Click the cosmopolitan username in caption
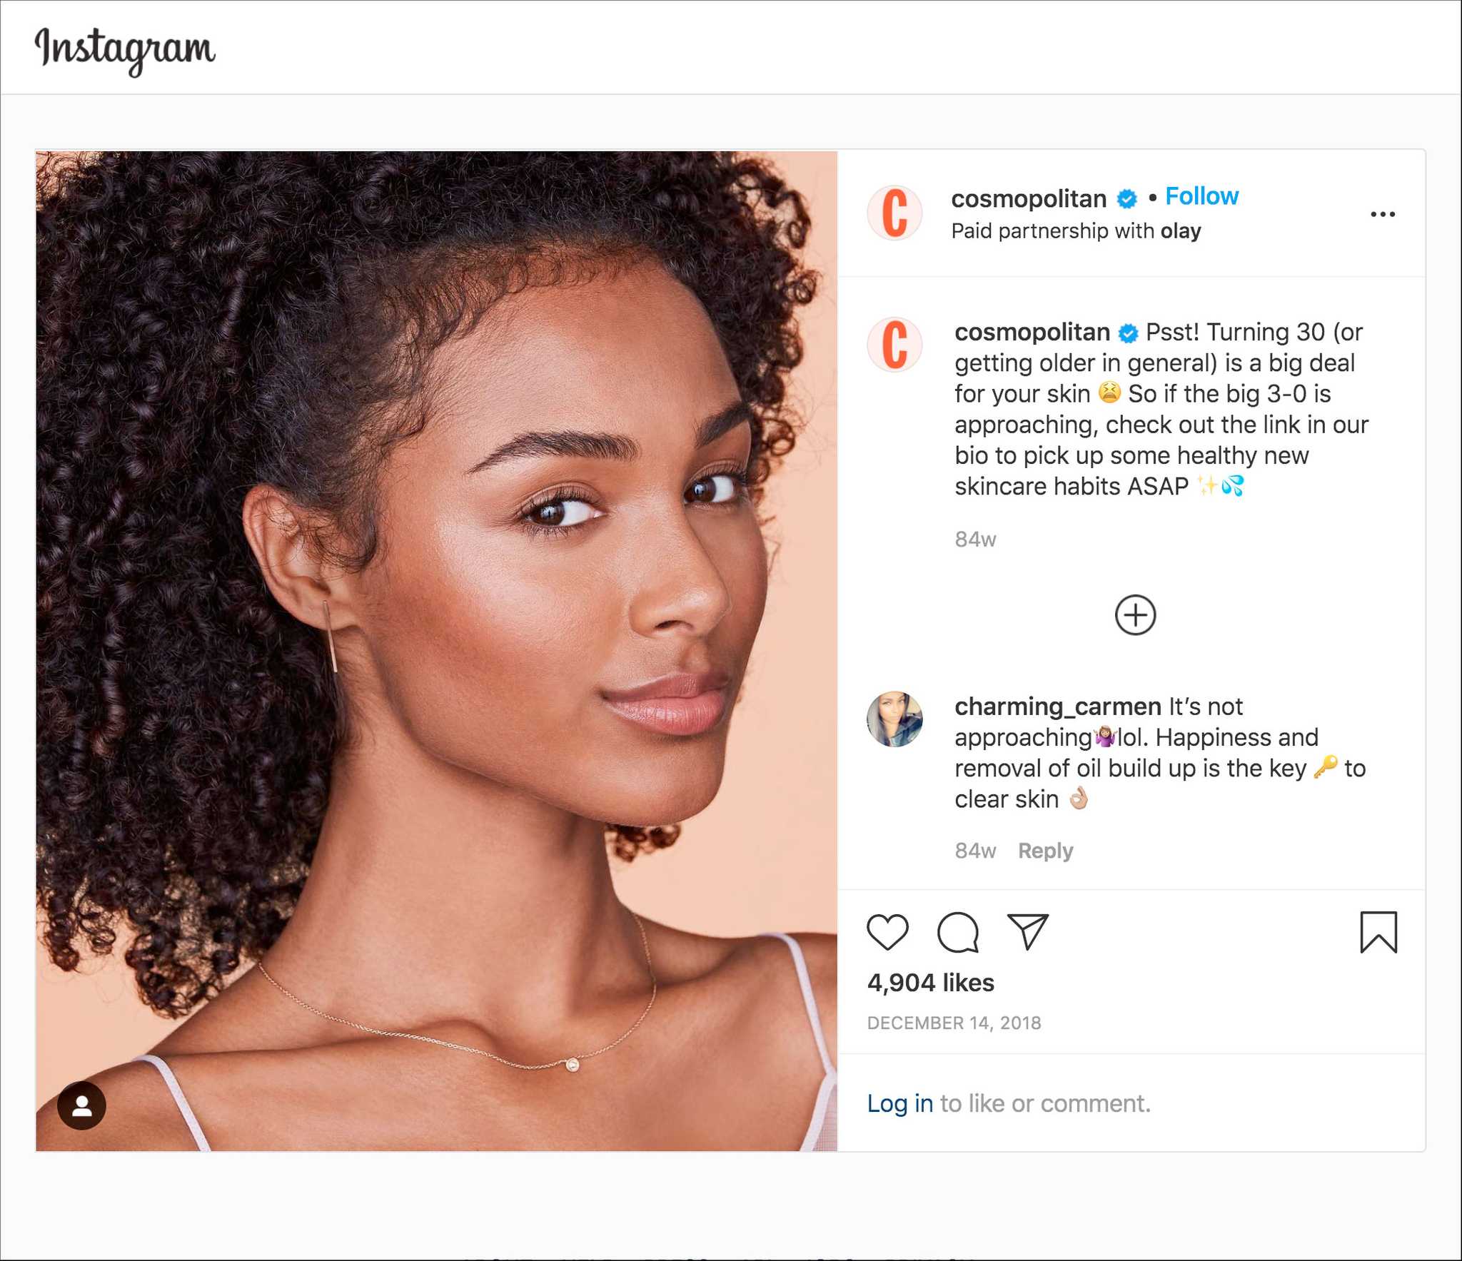 point(1032,332)
